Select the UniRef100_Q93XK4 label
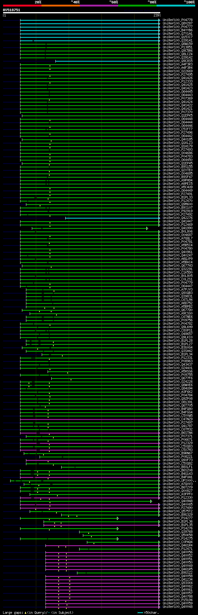The height and width of the screenshot is (615, 198). coord(178,583)
